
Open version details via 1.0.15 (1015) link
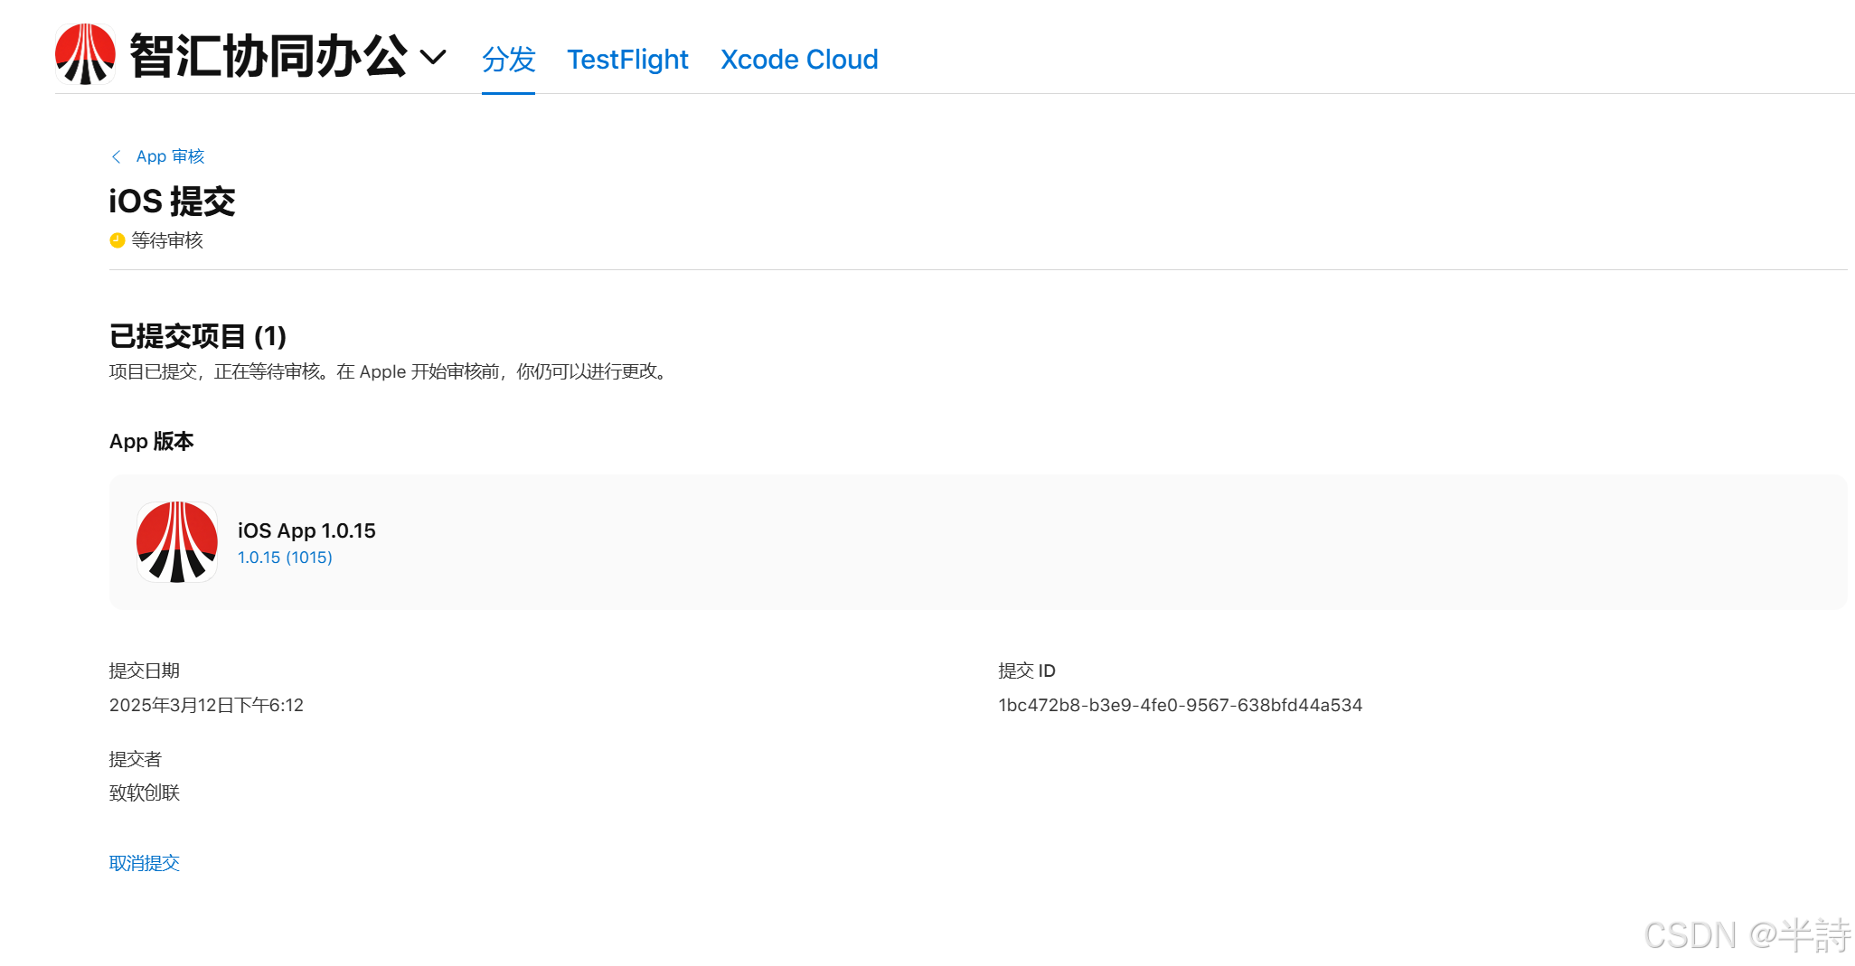click(286, 558)
